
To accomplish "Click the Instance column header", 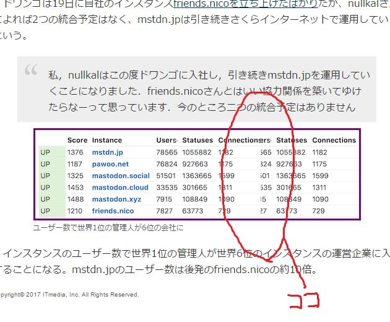I will (x=107, y=141).
